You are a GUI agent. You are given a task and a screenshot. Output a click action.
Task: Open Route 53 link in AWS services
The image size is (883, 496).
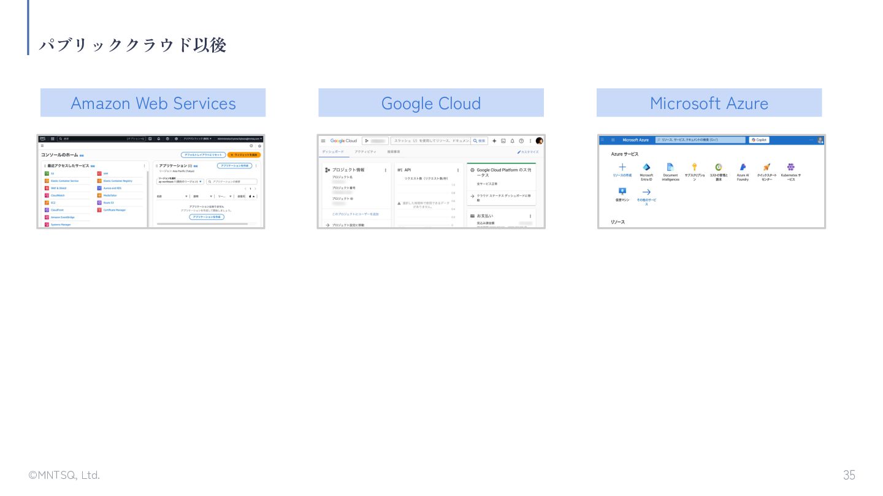(109, 203)
